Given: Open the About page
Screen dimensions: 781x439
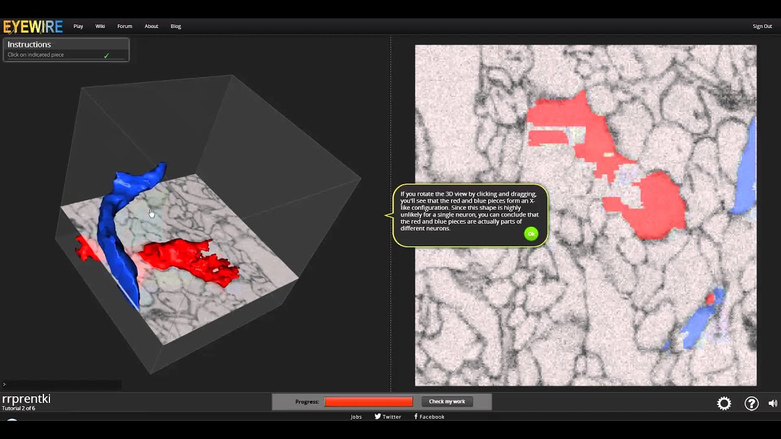Looking at the screenshot, I should pyautogui.click(x=151, y=26).
